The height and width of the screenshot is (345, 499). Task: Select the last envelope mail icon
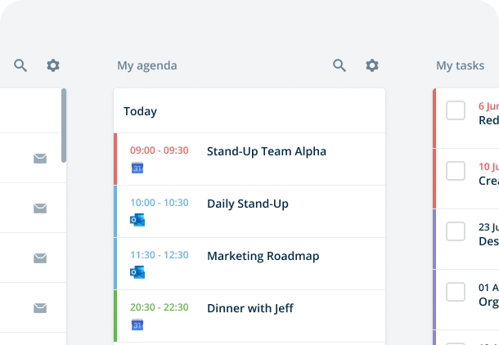point(40,308)
